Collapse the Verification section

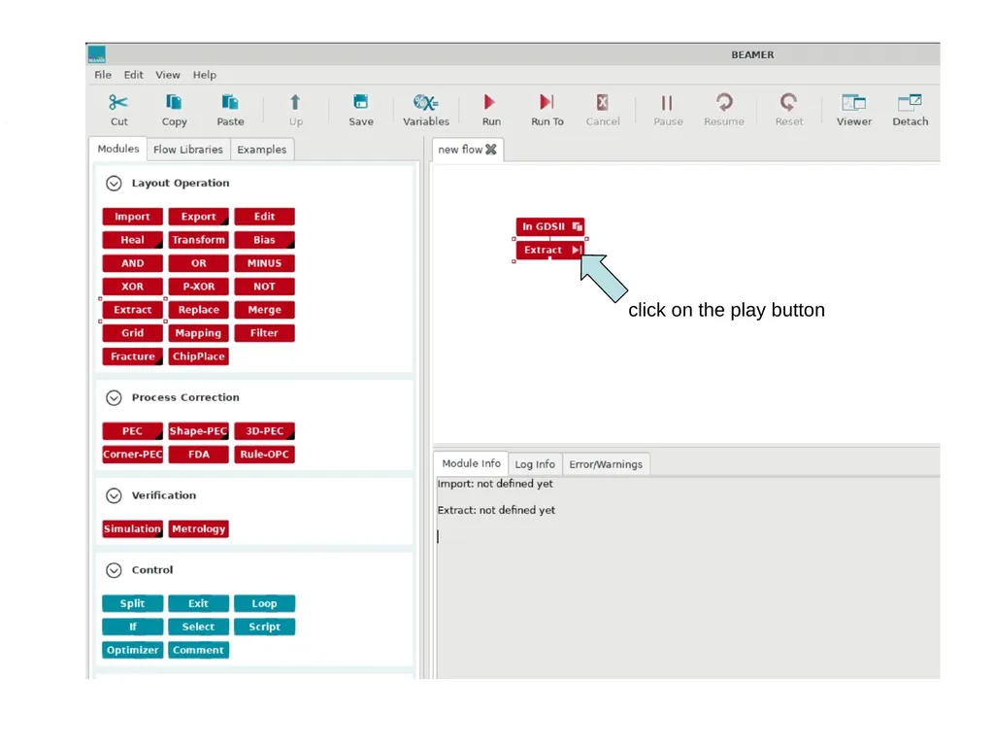click(114, 495)
